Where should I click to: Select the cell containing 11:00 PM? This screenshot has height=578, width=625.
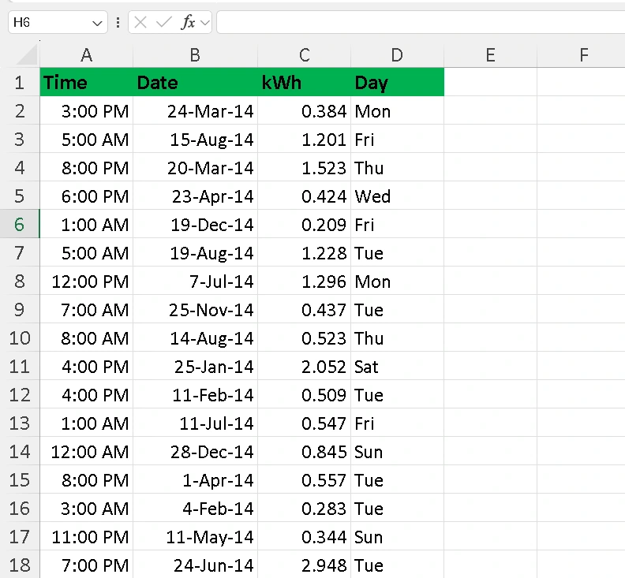coord(86,537)
